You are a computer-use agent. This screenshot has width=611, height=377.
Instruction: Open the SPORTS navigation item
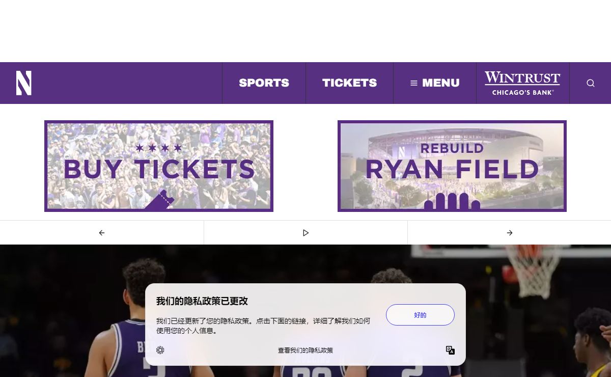point(264,83)
